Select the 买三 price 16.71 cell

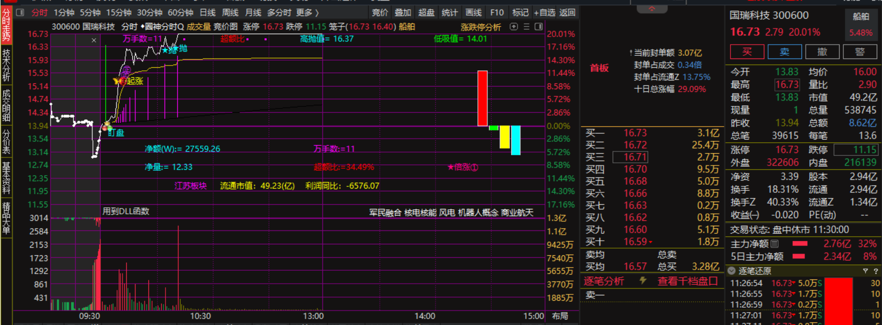click(635, 157)
